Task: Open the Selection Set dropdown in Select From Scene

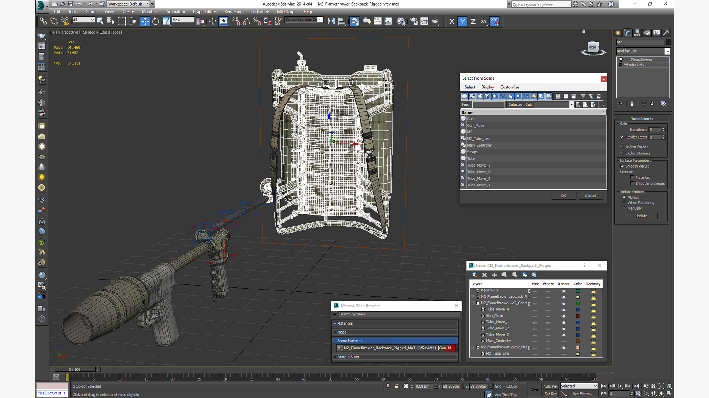Action: (x=571, y=104)
